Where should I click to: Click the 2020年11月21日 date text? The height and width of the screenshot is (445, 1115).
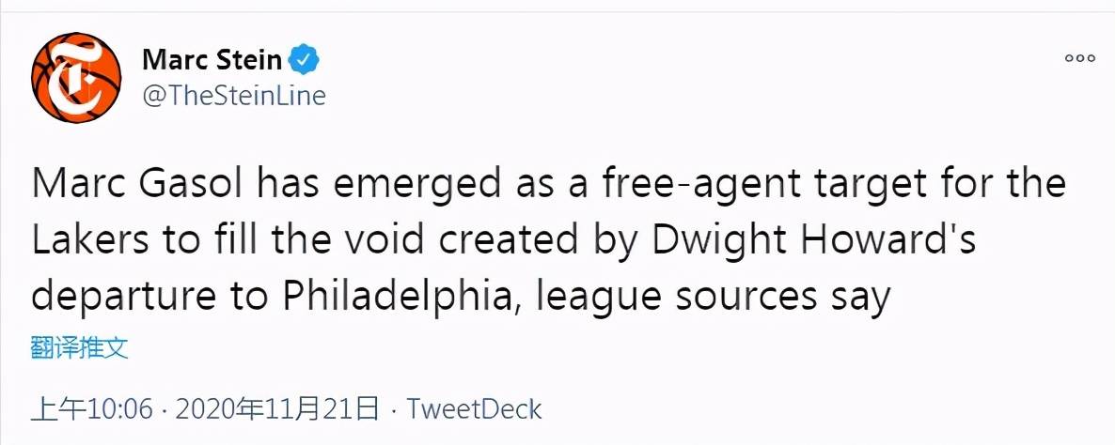tap(277, 409)
